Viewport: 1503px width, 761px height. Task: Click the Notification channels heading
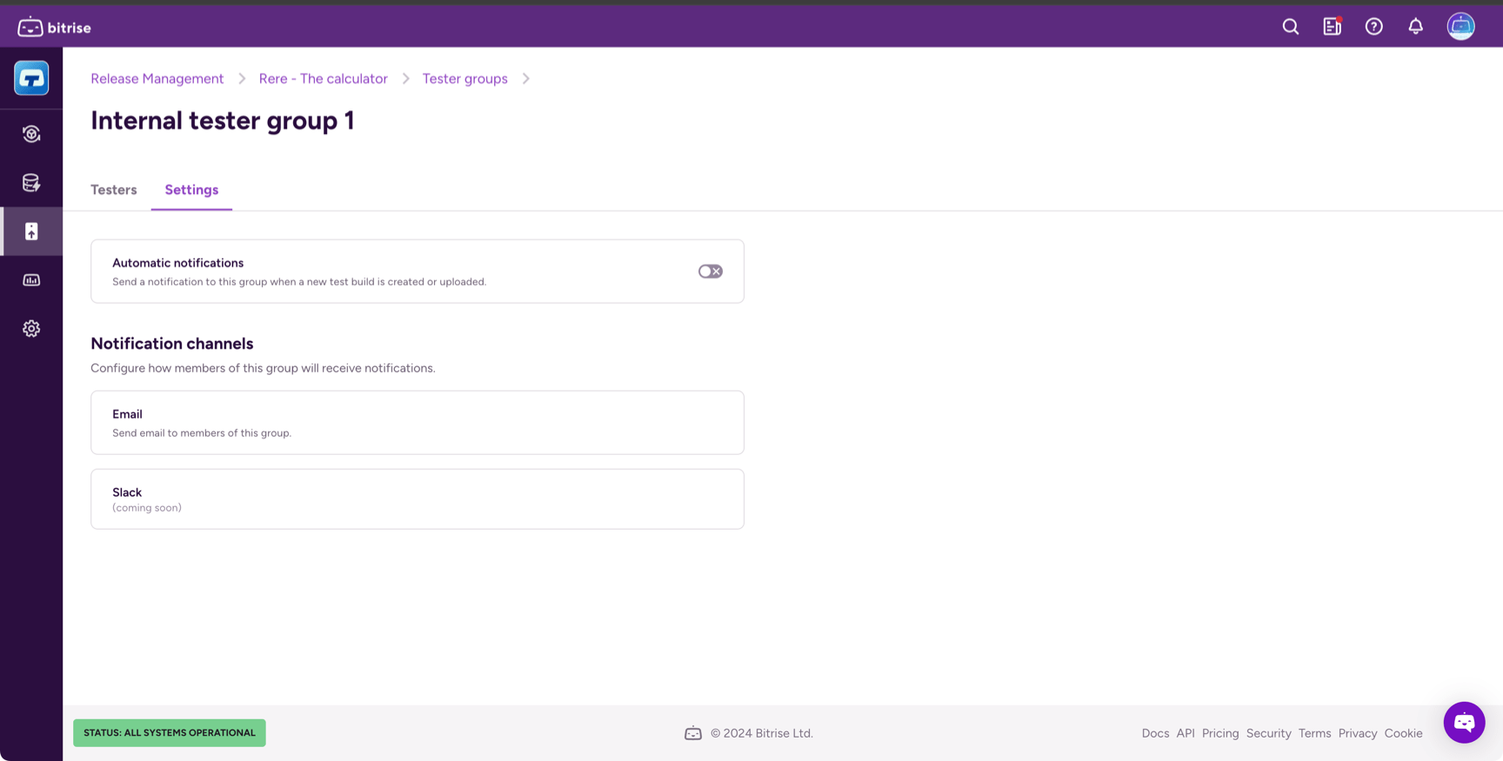172,344
